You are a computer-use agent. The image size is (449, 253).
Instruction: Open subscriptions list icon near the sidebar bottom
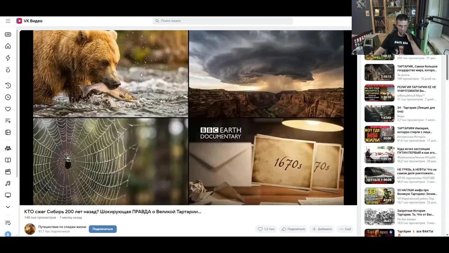8,223
